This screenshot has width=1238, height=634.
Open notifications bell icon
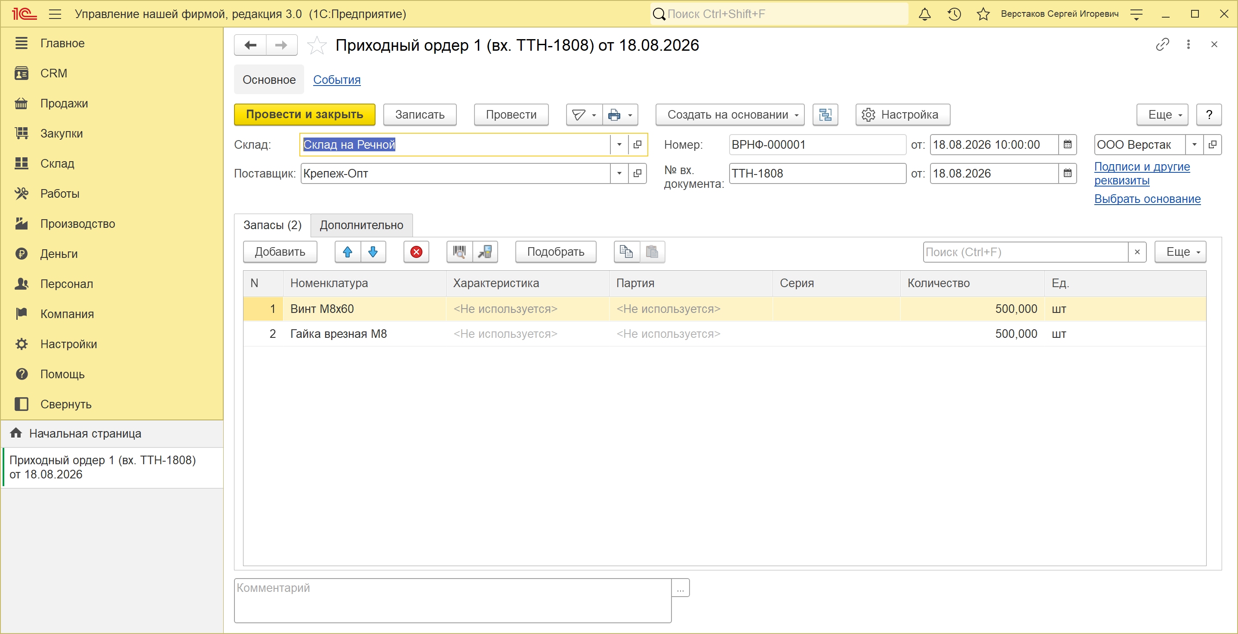(925, 14)
